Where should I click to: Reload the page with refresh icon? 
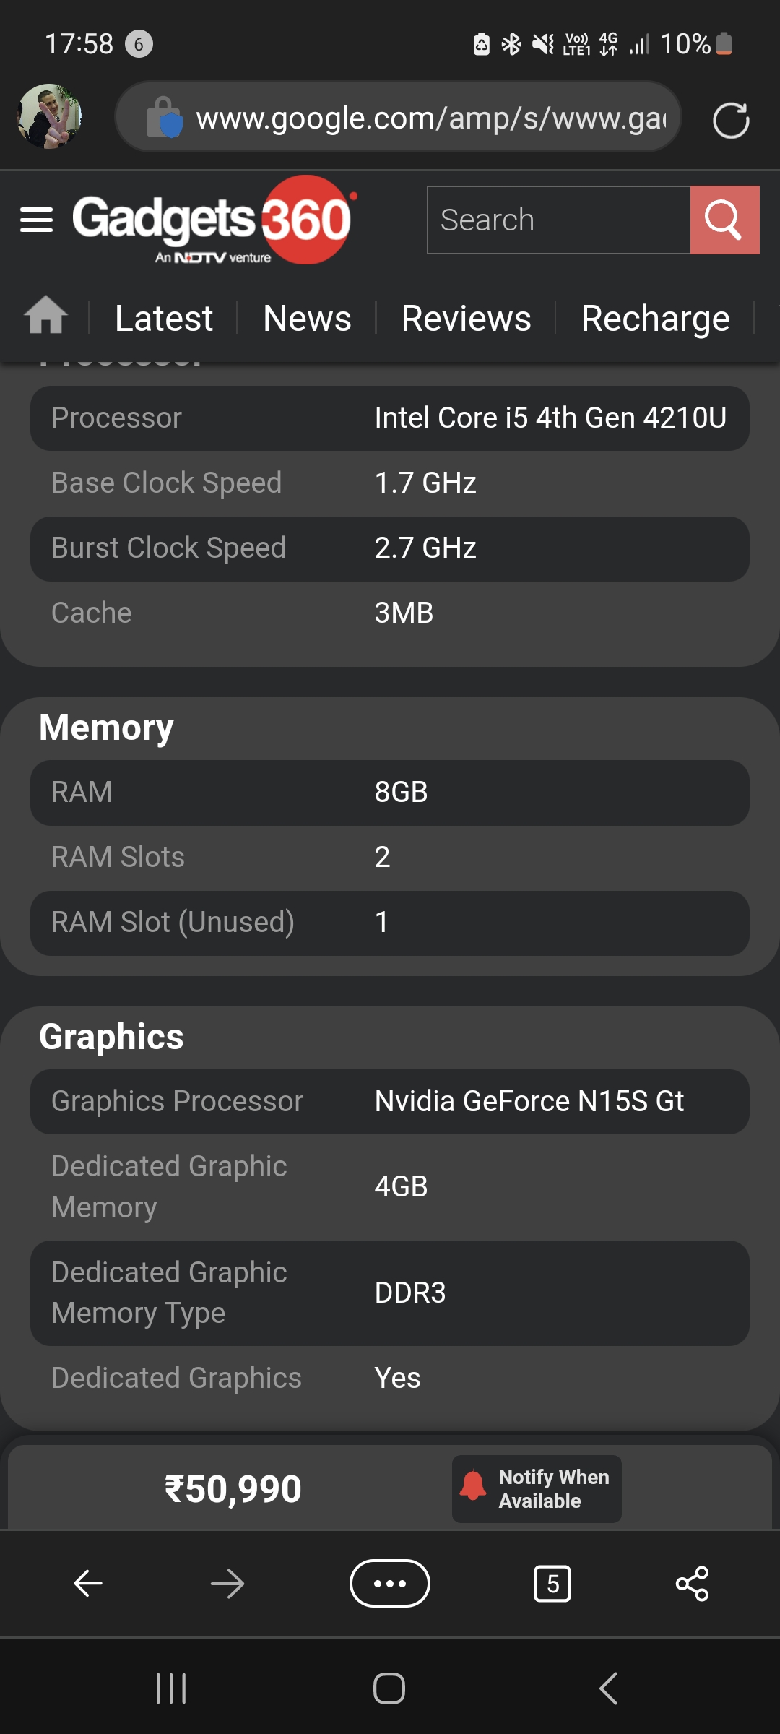pyautogui.click(x=730, y=120)
